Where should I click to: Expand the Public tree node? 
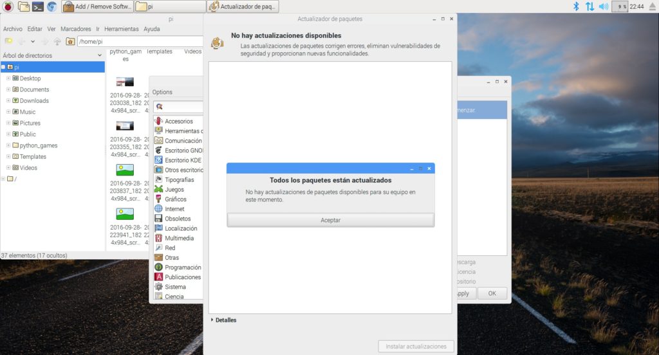pyautogui.click(x=8, y=134)
